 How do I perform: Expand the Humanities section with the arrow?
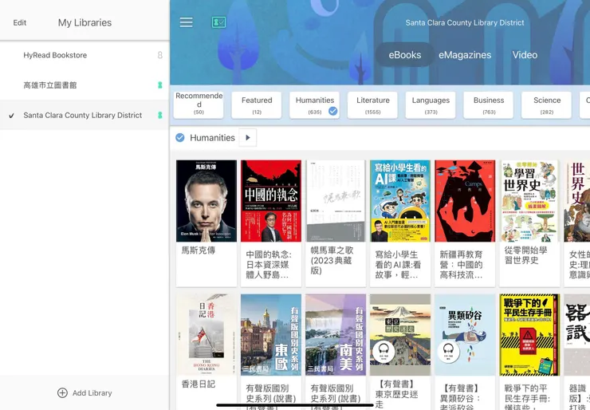[x=248, y=138]
